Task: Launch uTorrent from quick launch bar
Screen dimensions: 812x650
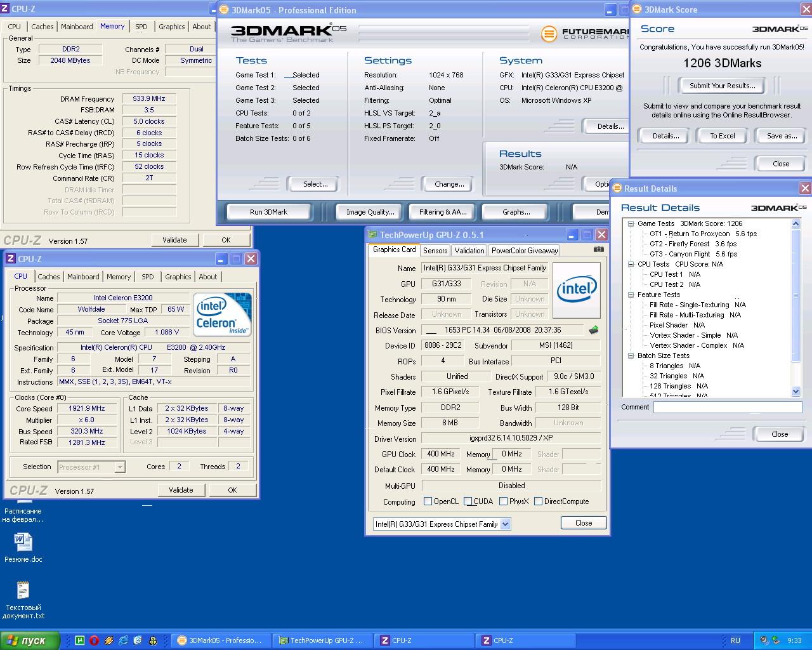Action: (x=80, y=640)
